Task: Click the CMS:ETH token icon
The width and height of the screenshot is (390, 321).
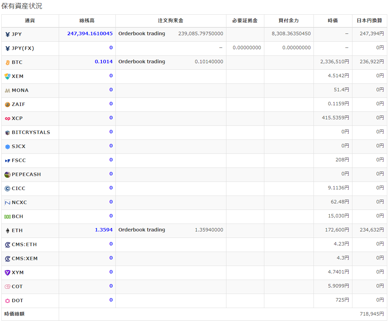Action: [x=8, y=245]
